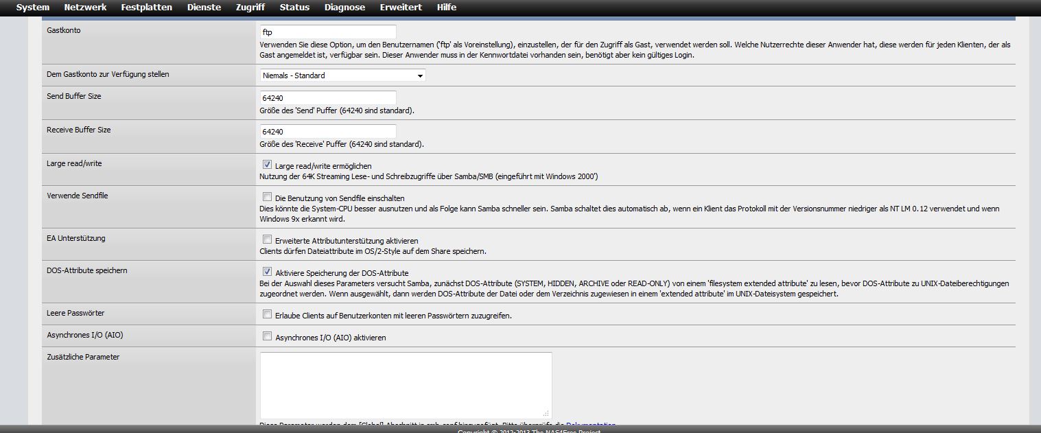1041x433 pixels.
Task: Open the Hilfe menu
Action: click(447, 8)
